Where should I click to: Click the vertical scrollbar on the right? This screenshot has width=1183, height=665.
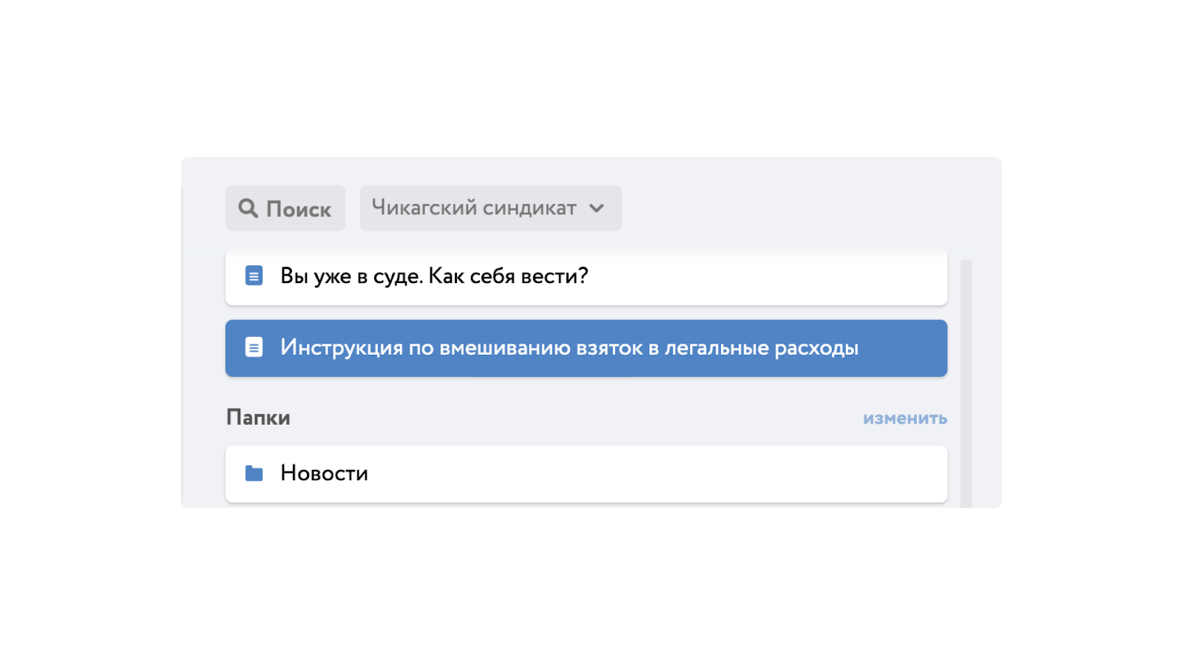966,383
